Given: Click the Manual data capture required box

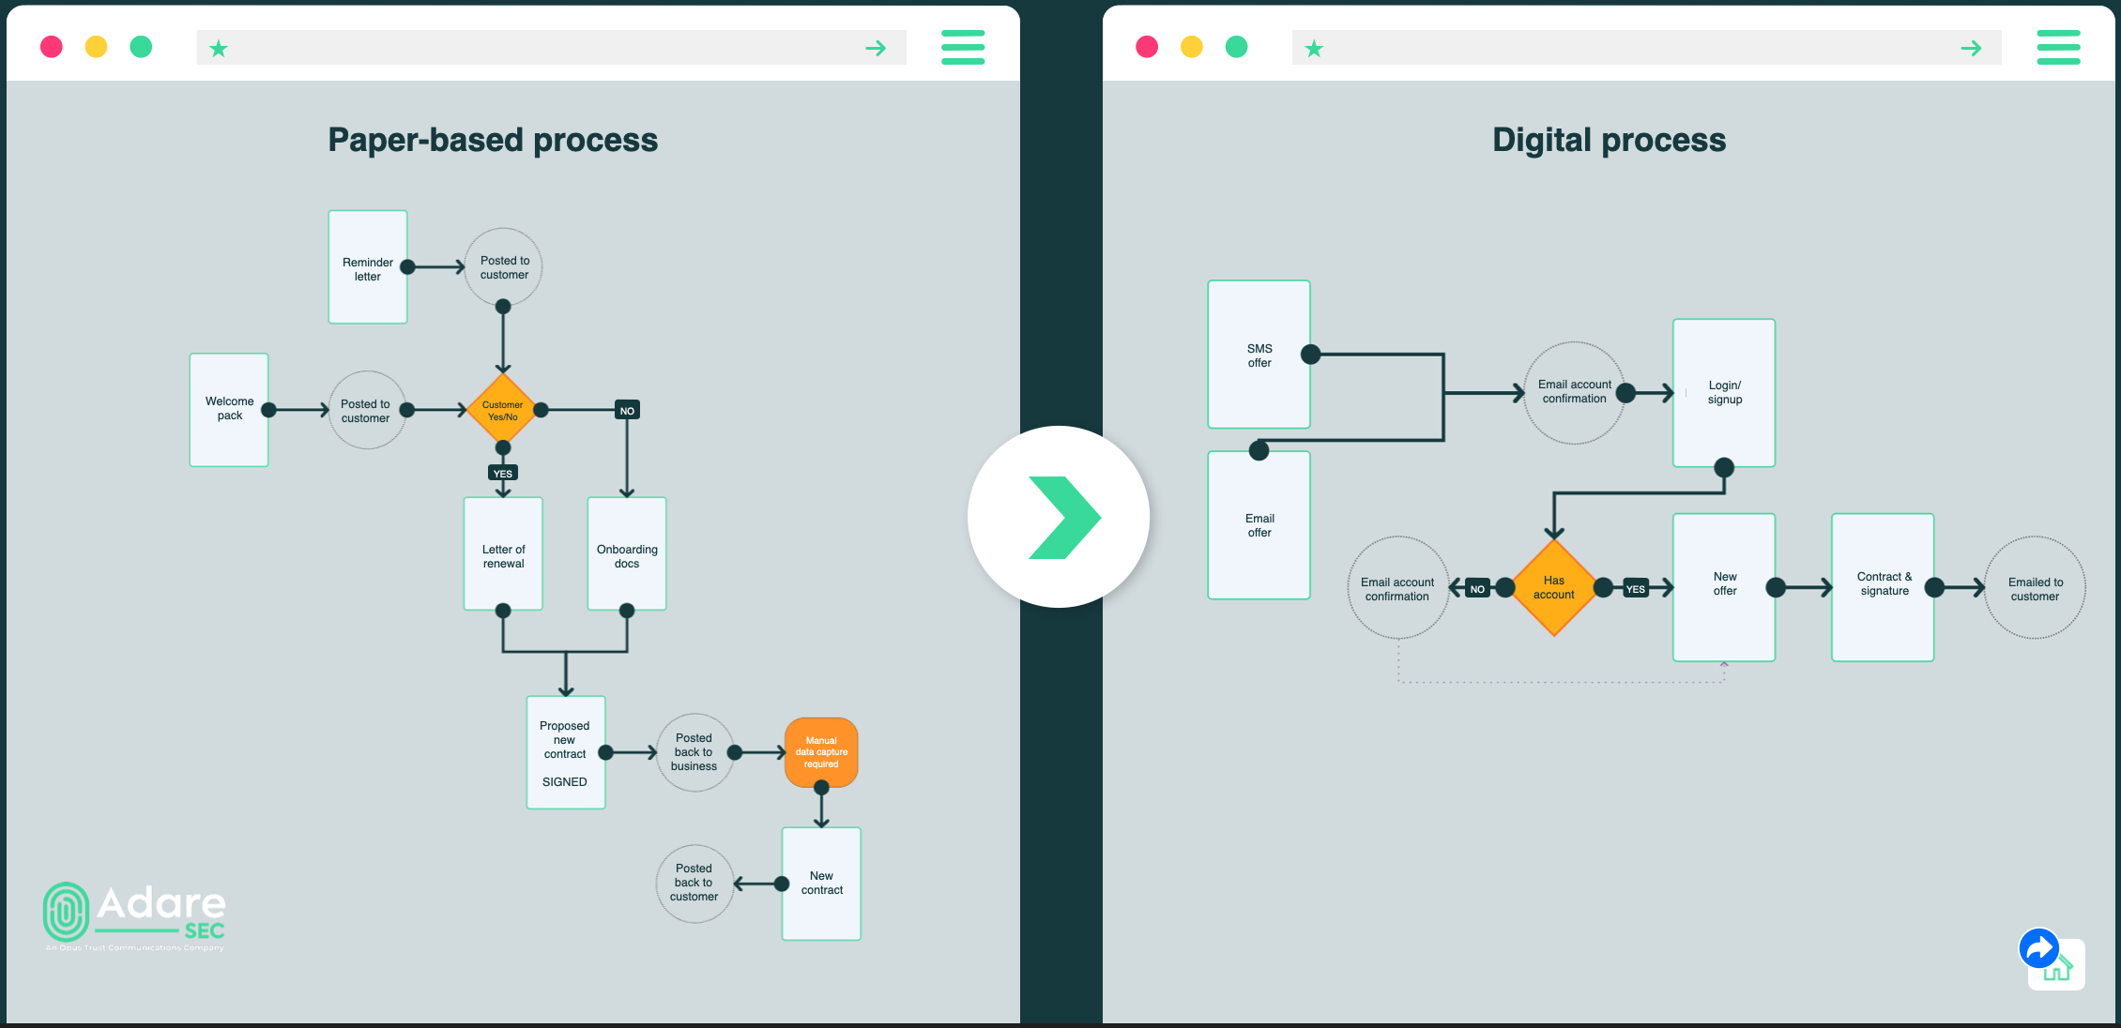Looking at the screenshot, I should 821,752.
